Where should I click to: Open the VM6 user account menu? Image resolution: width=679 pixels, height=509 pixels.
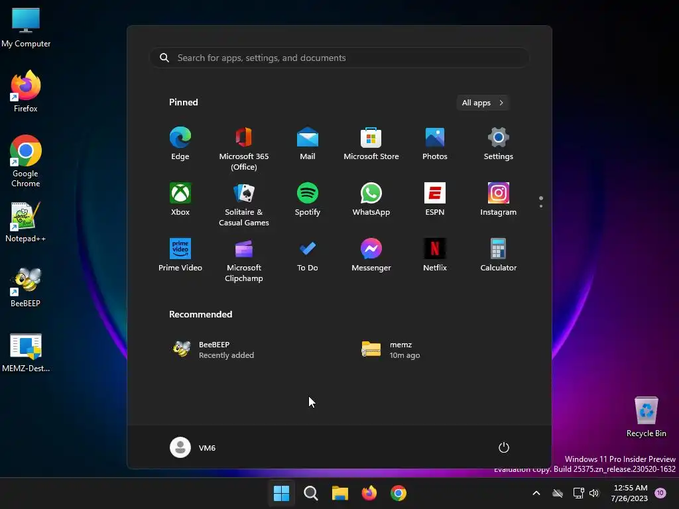pyautogui.click(x=193, y=447)
